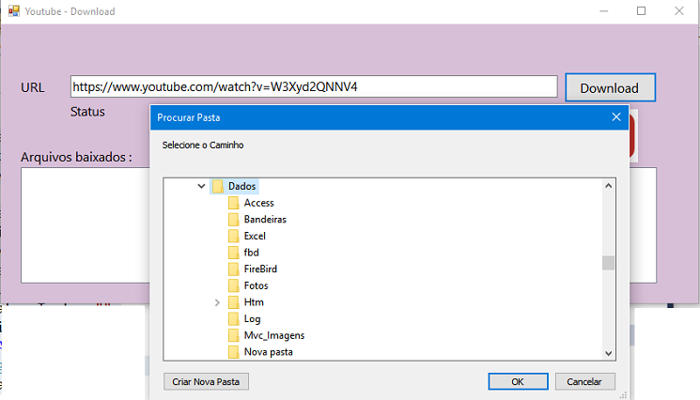
Task: Collapse the Dados folder
Action: click(201, 186)
